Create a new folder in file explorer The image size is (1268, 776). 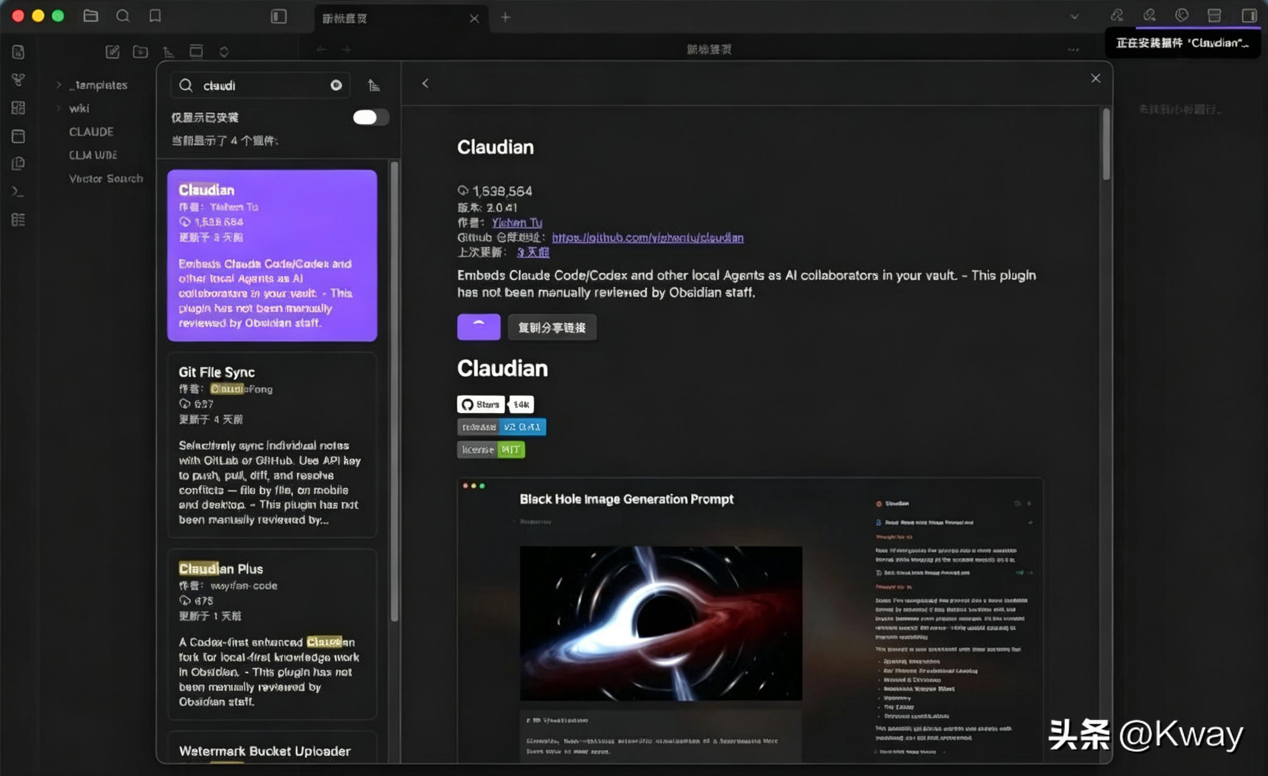click(x=140, y=52)
